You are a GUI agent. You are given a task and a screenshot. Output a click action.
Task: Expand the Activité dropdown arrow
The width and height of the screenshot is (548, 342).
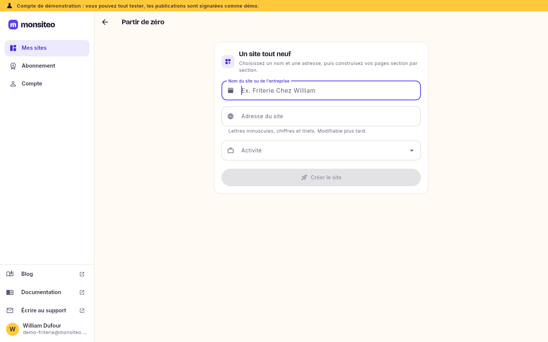pyautogui.click(x=411, y=150)
